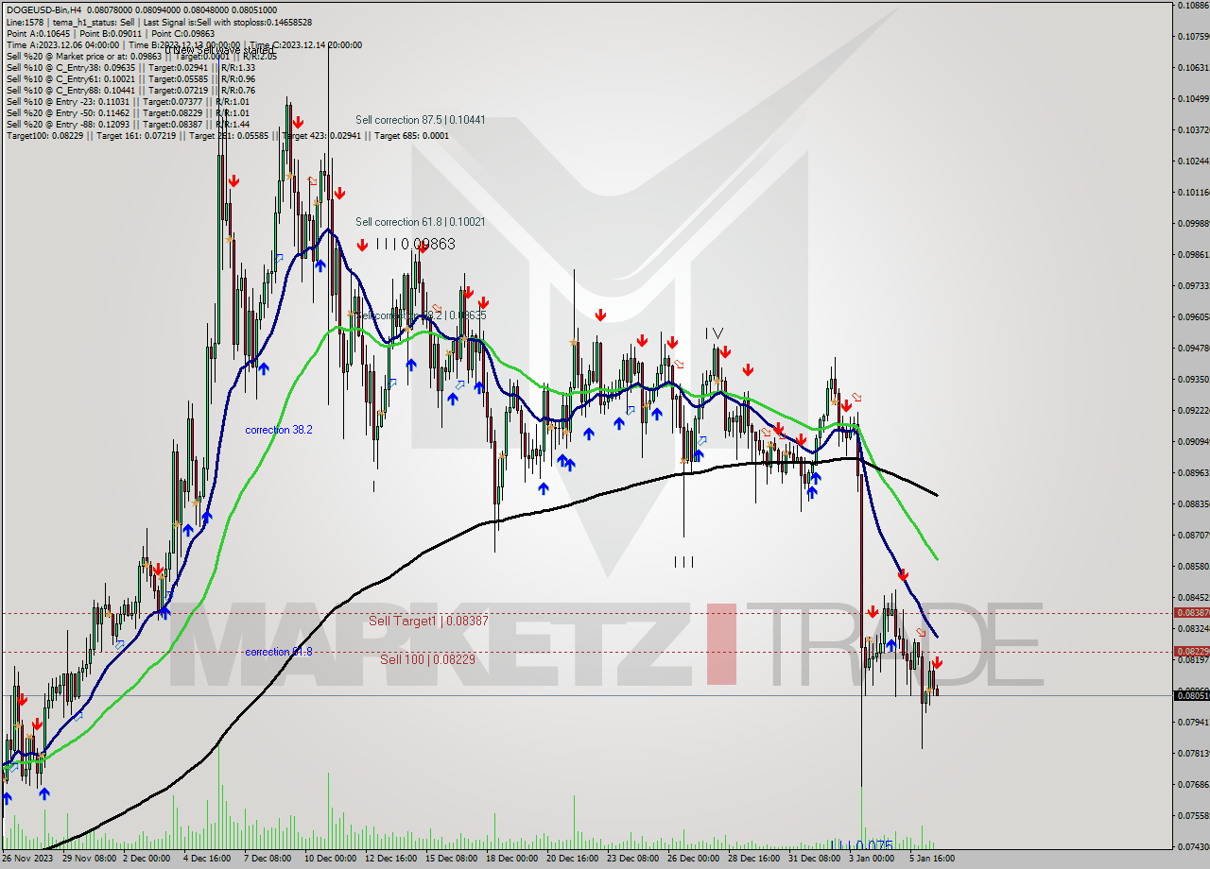Click the '23 Dec 08:00' date label

(632, 859)
